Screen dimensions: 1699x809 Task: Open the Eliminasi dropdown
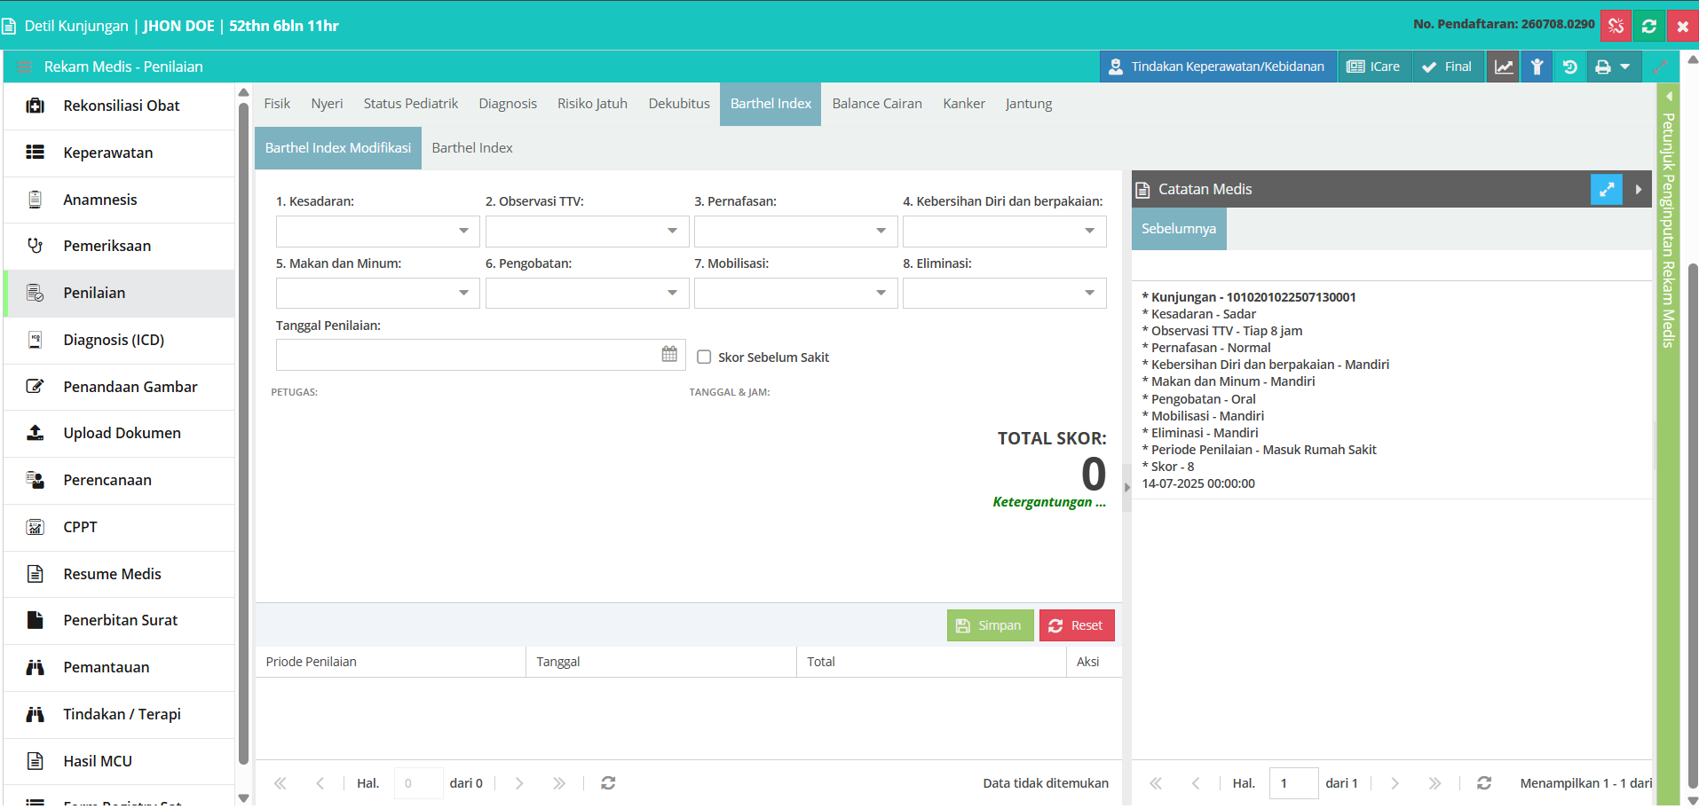click(1005, 293)
